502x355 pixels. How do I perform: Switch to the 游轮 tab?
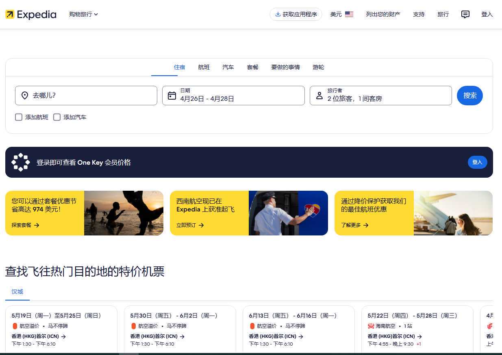[318, 67]
